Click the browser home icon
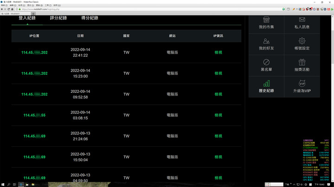Screen dimensions: 334x187 tap(12, 9)
